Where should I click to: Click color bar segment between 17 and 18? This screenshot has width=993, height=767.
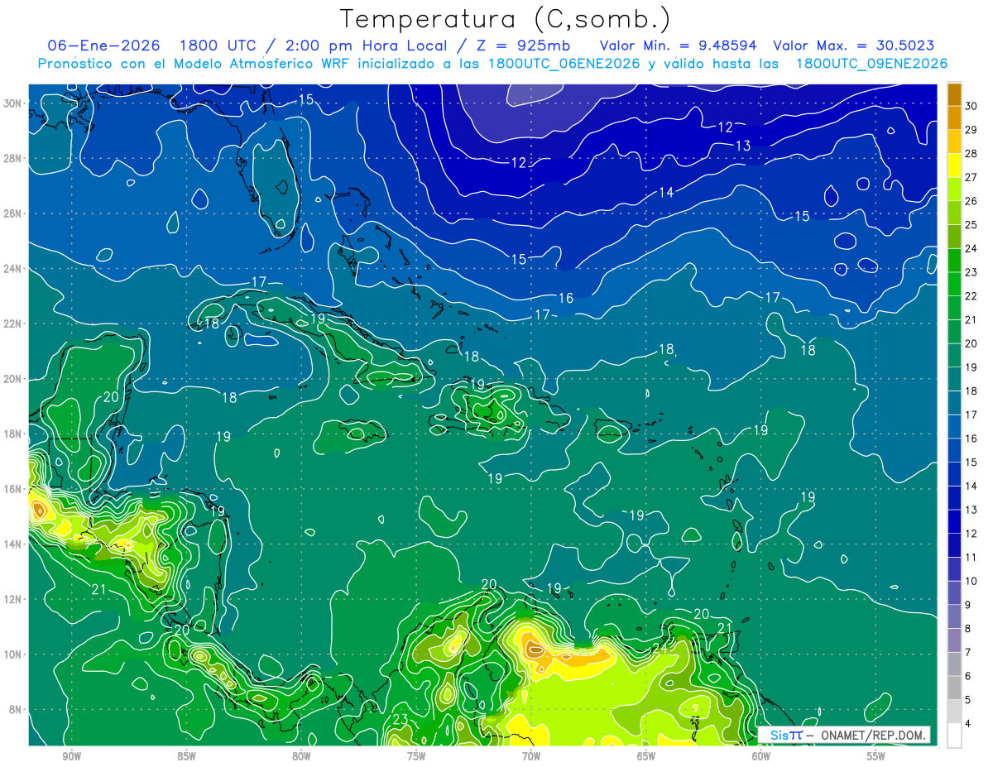[954, 403]
